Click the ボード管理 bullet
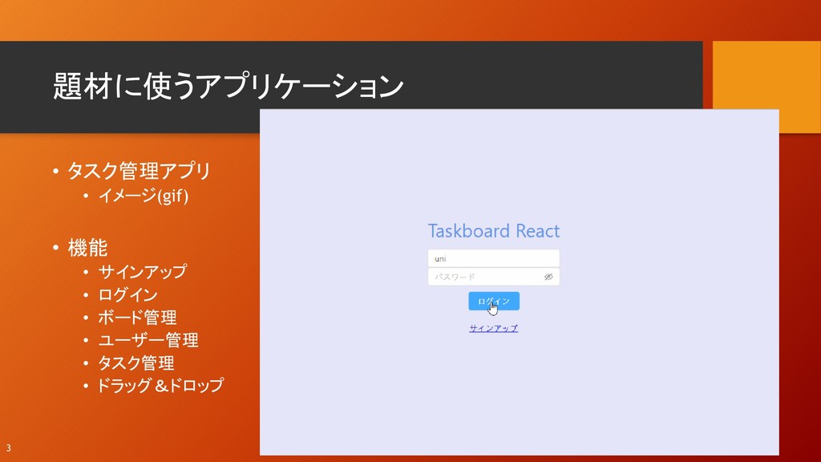821x462 pixels. click(x=137, y=318)
